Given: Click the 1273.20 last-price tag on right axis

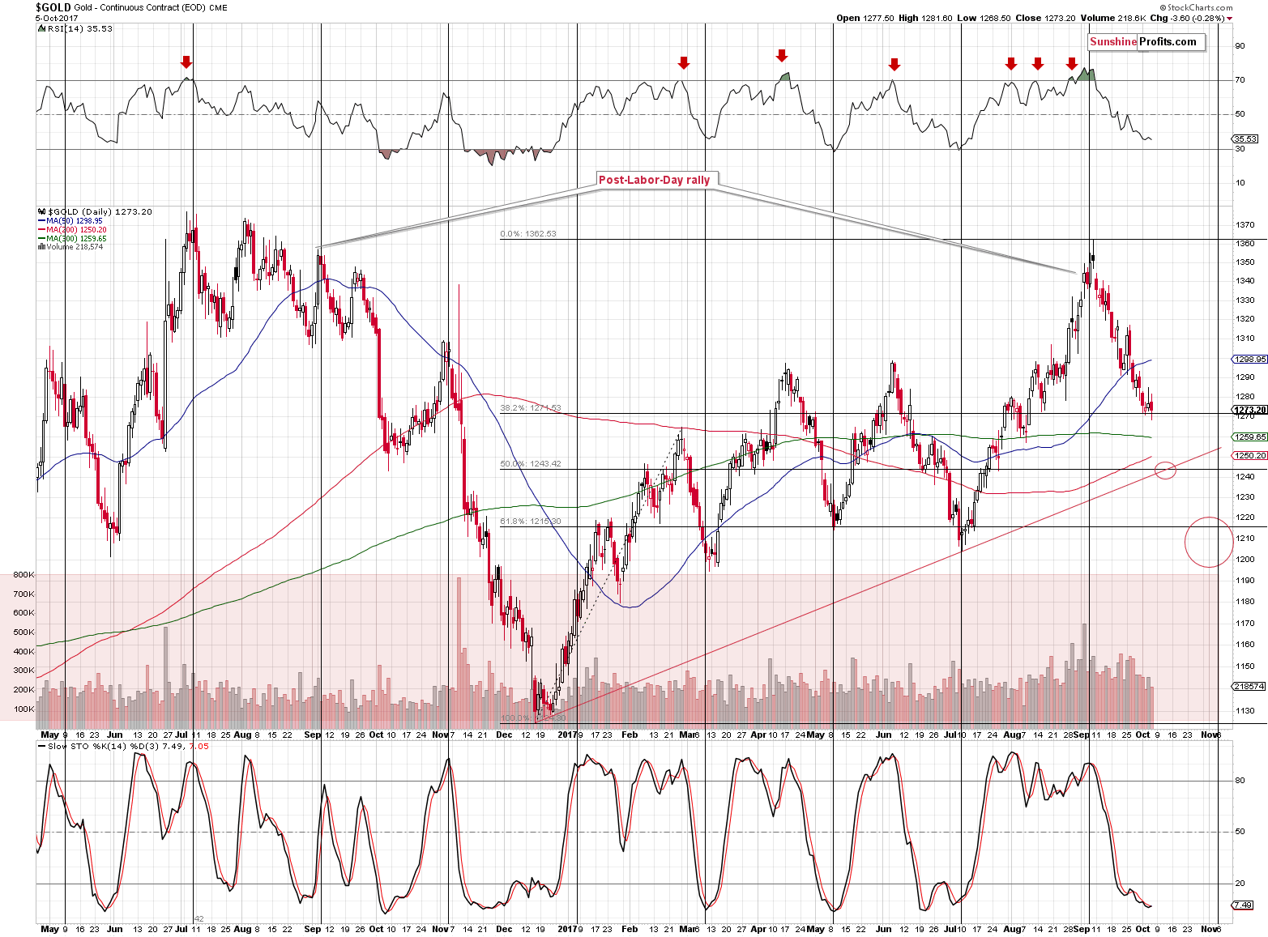Looking at the screenshot, I should (1249, 410).
